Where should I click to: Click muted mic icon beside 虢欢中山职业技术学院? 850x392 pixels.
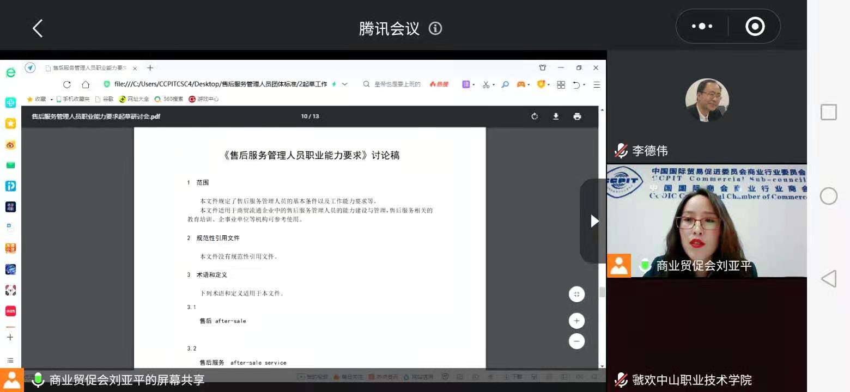click(621, 379)
